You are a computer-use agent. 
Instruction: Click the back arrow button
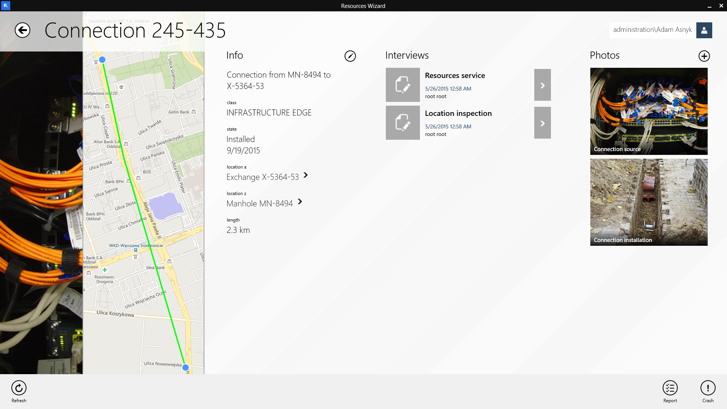(22, 30)
